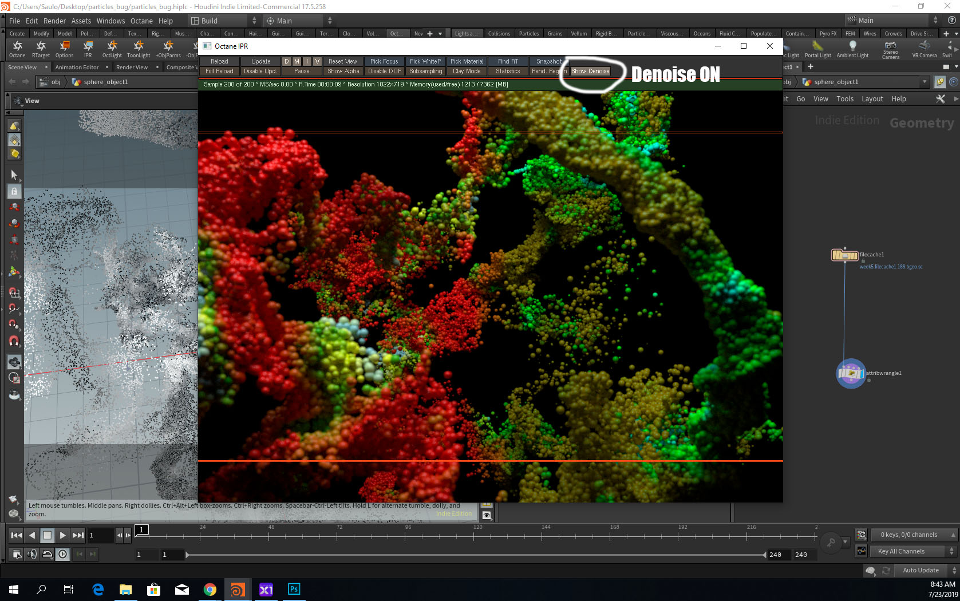
Task: Toggle real-time playback clock button
Action: coord(62,554)
